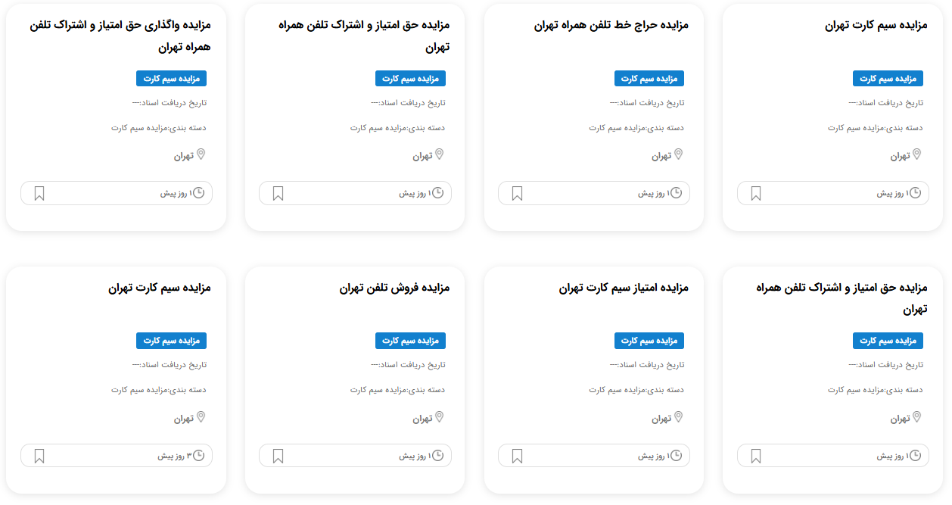Open 'مزایده واگذاری حق امتیاز و اشتراک' title
This screenshot has height=505, width=952.
[x=120, y=36]
